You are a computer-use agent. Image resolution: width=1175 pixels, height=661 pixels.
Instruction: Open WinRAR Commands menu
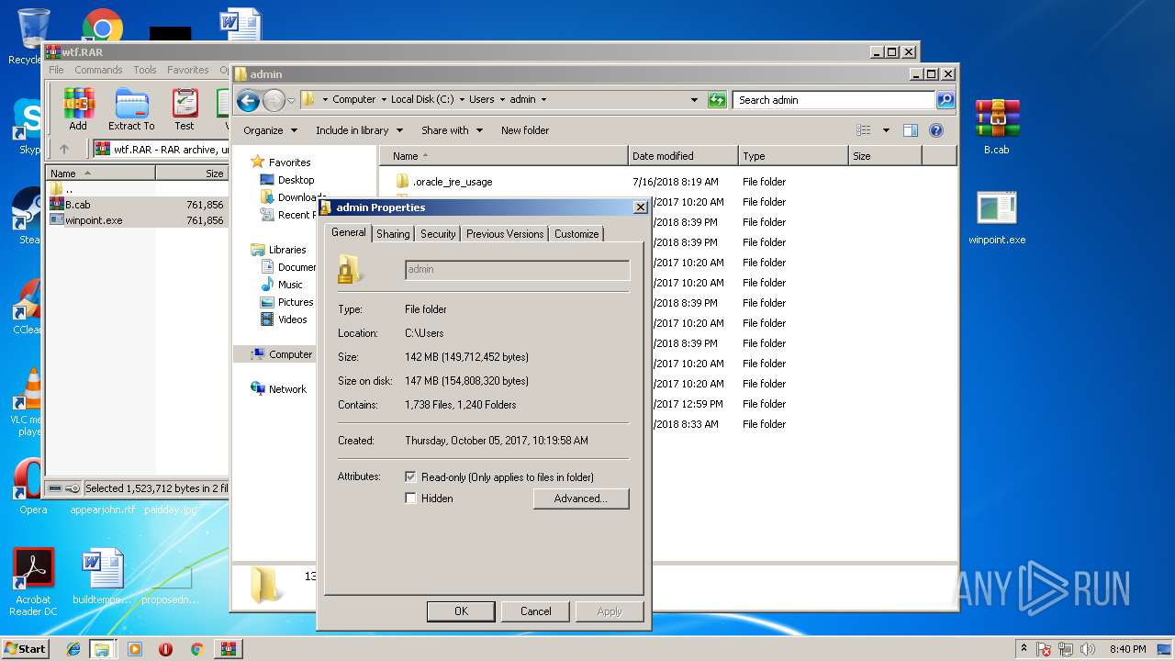point(98,70)
